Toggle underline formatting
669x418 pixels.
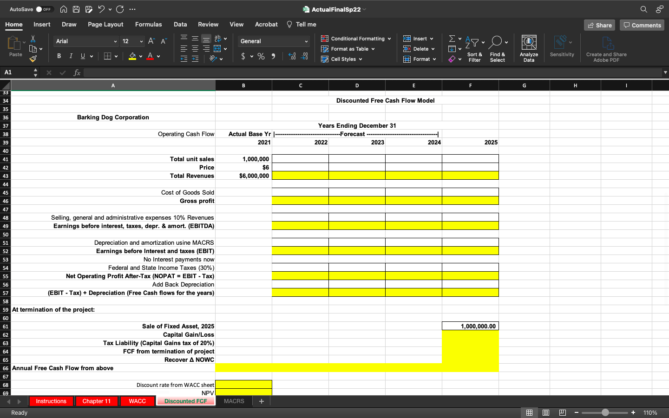[83, 56]
